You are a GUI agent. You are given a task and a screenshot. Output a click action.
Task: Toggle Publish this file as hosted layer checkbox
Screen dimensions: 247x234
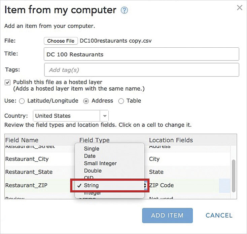pos(7,82)
